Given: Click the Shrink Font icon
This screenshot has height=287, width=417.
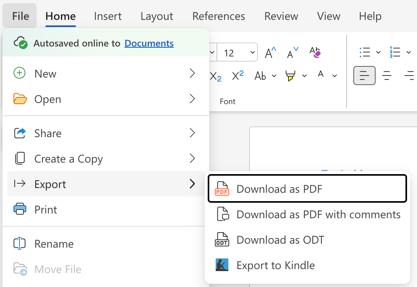Looking at the screenshot, I should click(291, 52).
